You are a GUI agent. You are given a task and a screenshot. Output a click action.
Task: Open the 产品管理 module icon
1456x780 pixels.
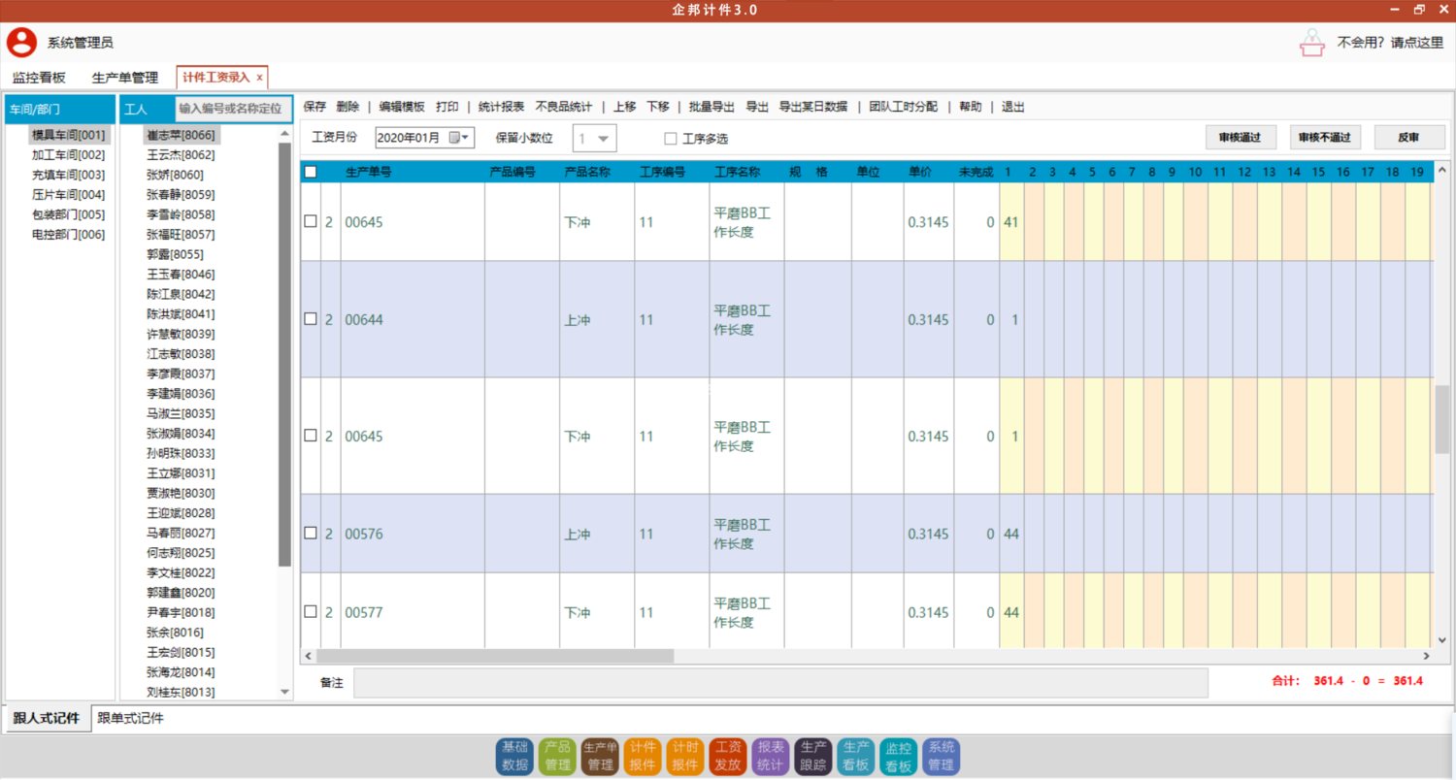pyautogui.click(x=557, y=756)
